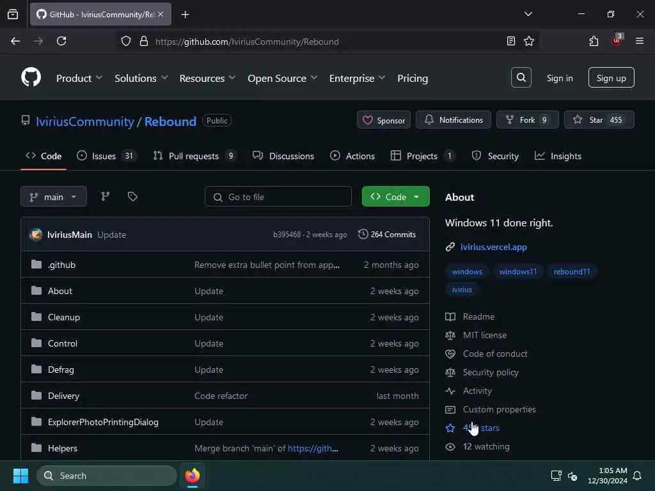The image size is (655, 491).
Task: Expand the Open Source menu
Action: coord(282,78)
